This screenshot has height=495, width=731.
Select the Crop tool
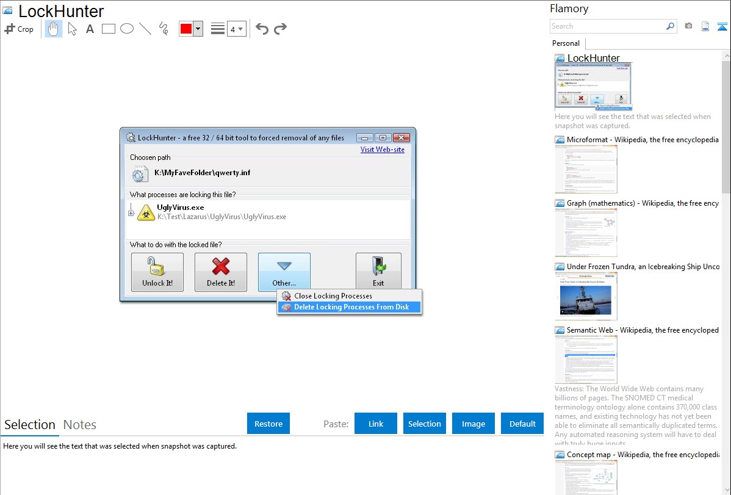click(x=19, y=29)
